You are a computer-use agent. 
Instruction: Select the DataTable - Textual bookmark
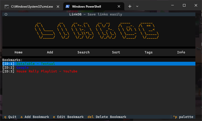pos(36,64)
